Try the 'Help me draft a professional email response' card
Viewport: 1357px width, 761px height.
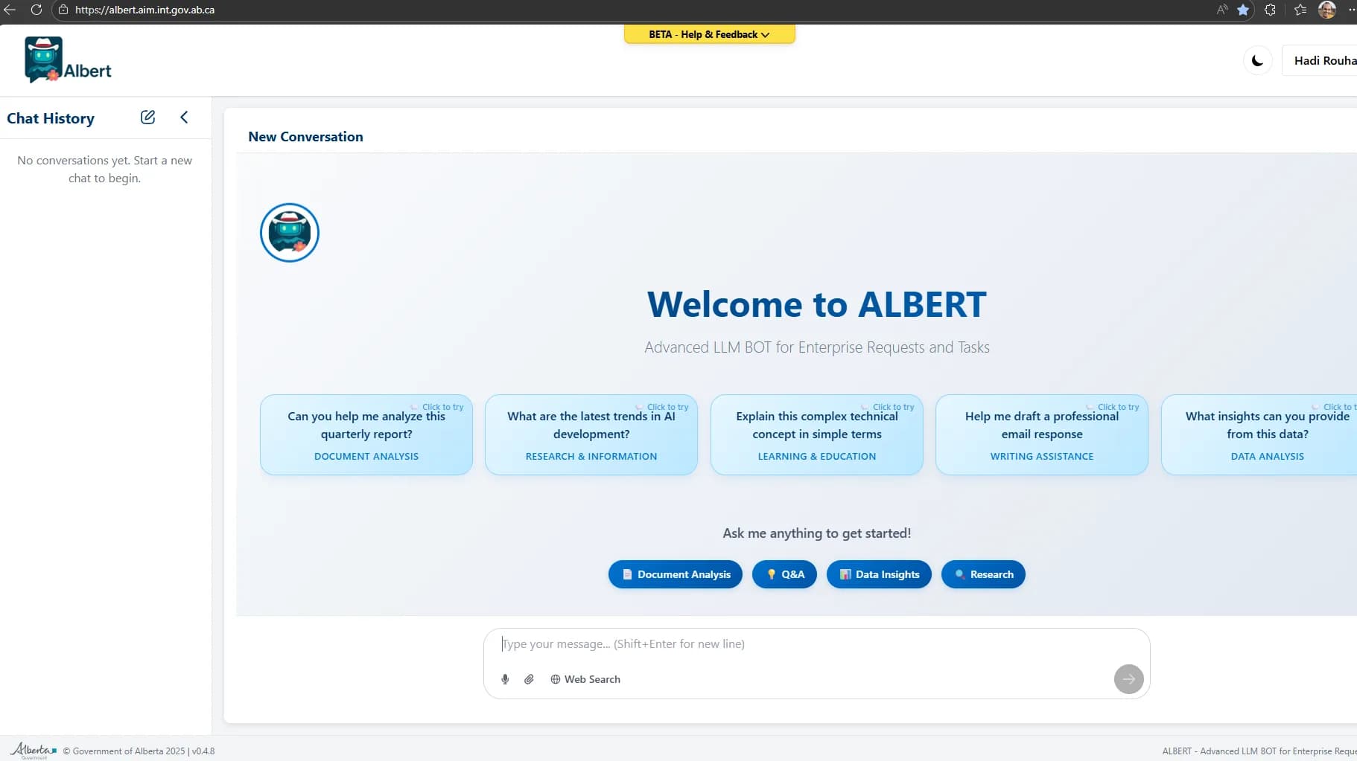(x=1041, y=434)
